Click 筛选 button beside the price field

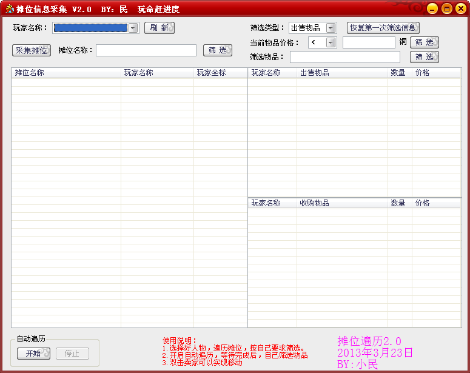[424, 42]
